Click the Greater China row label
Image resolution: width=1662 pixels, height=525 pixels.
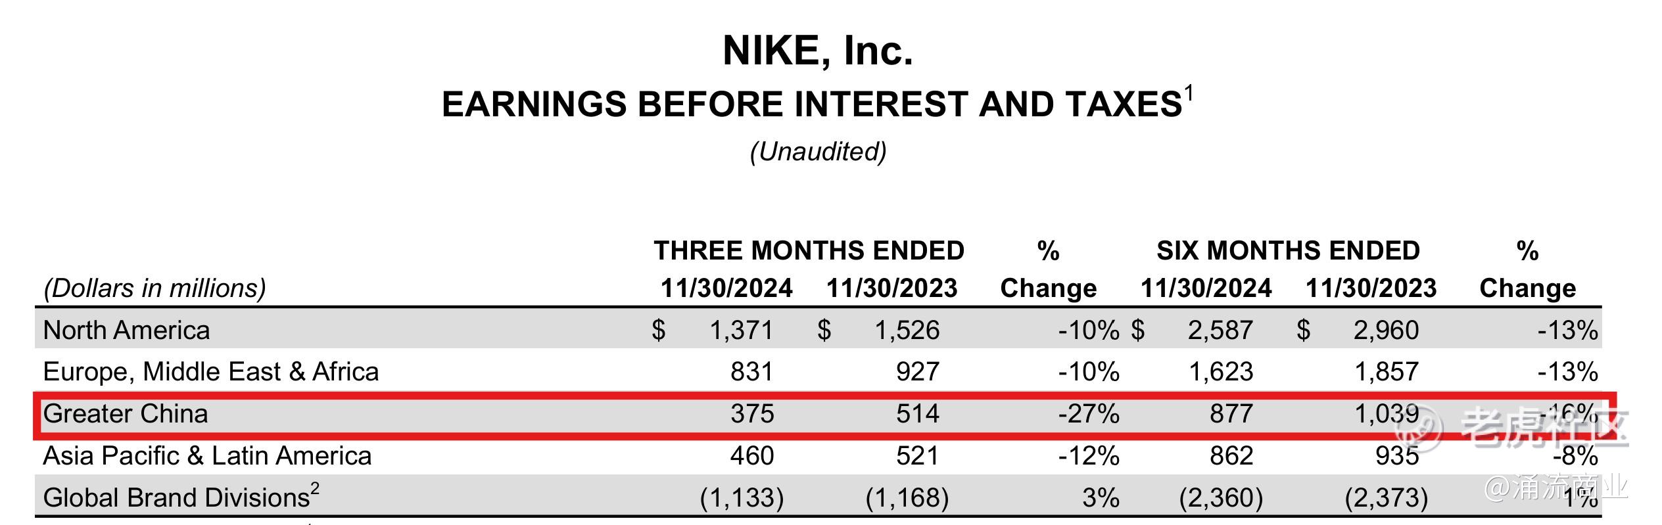(x=126, y=414)
